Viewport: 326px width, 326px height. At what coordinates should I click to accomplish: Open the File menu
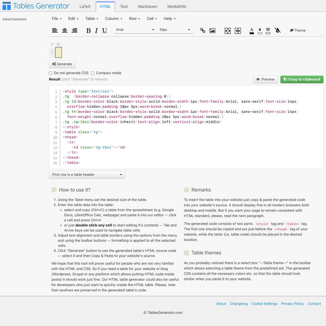[x=56, y=19]
